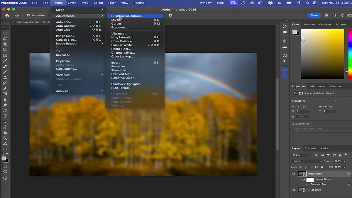The height and width of the screenshot is (198, 352).
Task: Expand the Analysis submenu
Action: (x=78, y=91)
